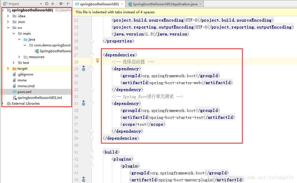Select springboothelloworld01.iml file name
Image resolution: width=297 pixels, height=183 pixels.
pos(40,98)
